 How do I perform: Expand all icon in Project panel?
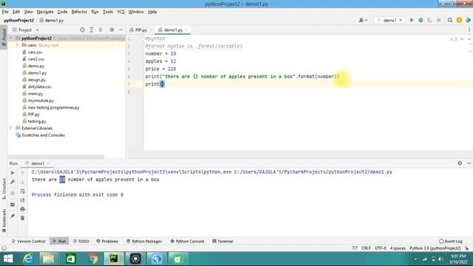tap(92, 30)
